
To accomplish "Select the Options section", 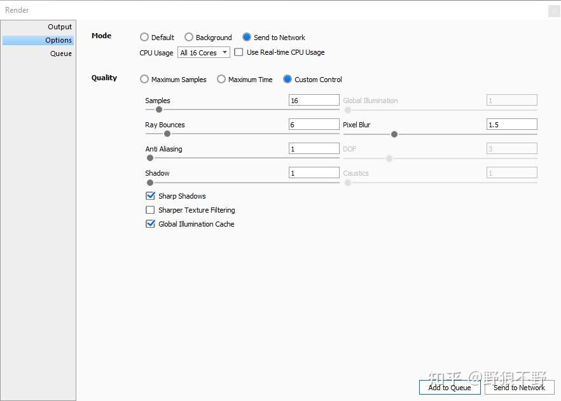I will point(59,40).
